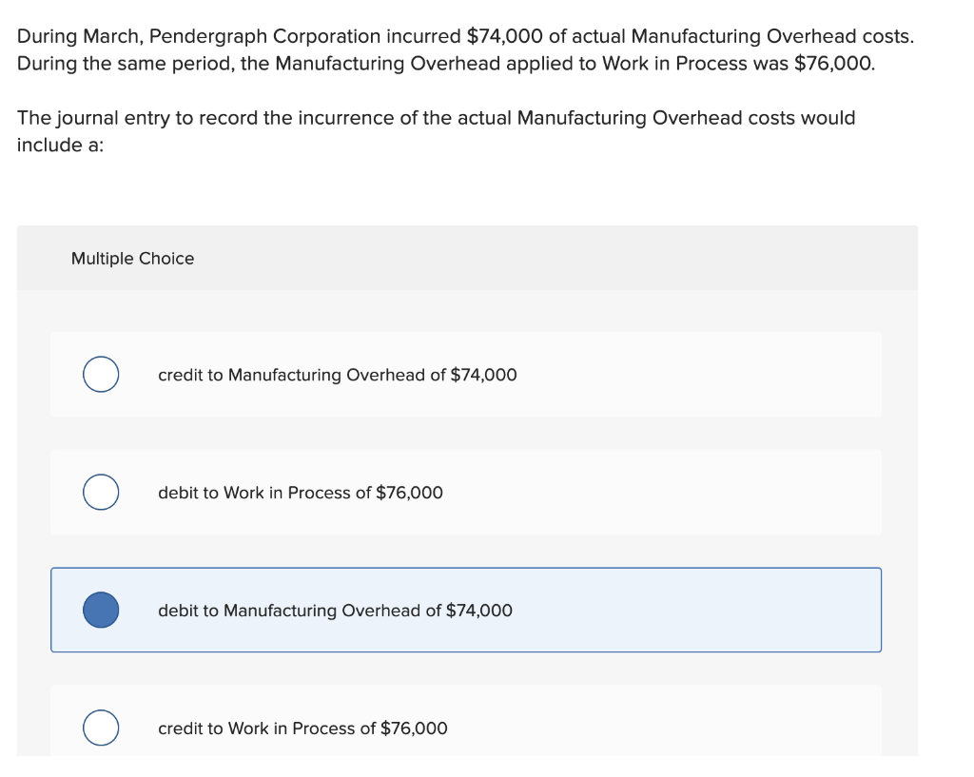This screenshot has height=777, width=974.
Task: Click answer text 'credit to Manufacturing Overhead of $74,000'
Action: pos(338,375)
